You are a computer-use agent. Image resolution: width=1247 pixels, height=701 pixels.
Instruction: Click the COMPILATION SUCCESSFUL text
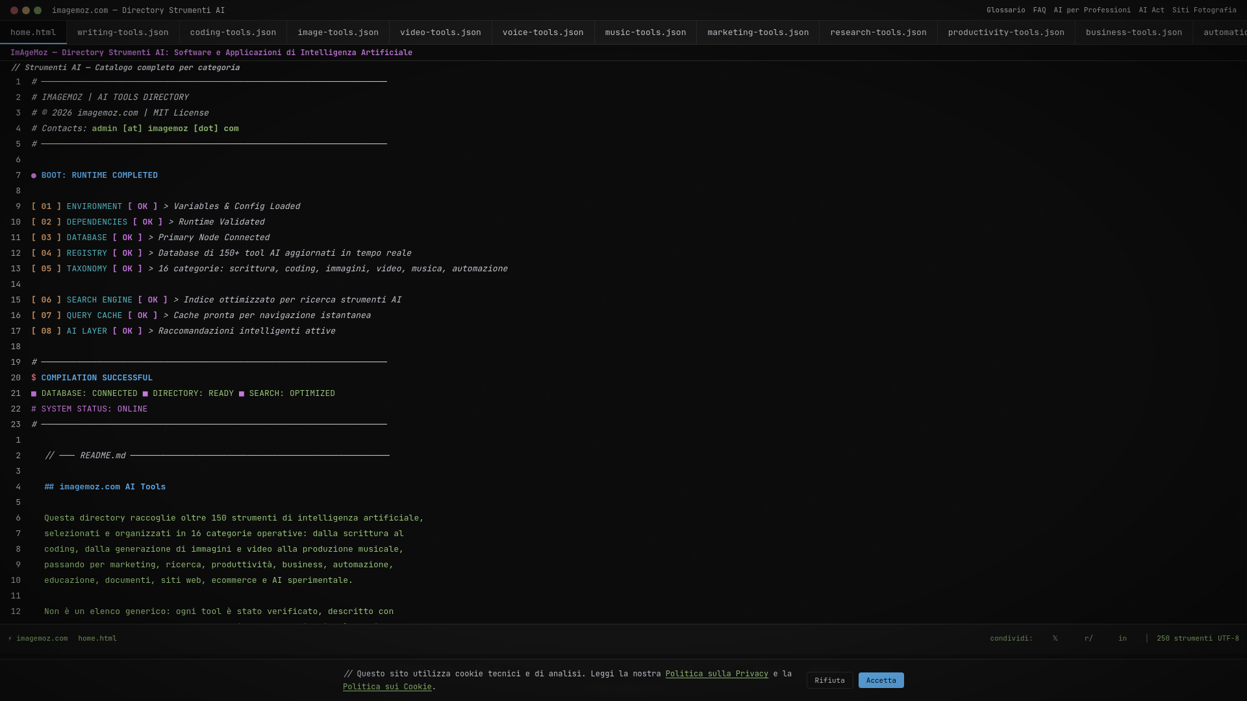point(97,378)
